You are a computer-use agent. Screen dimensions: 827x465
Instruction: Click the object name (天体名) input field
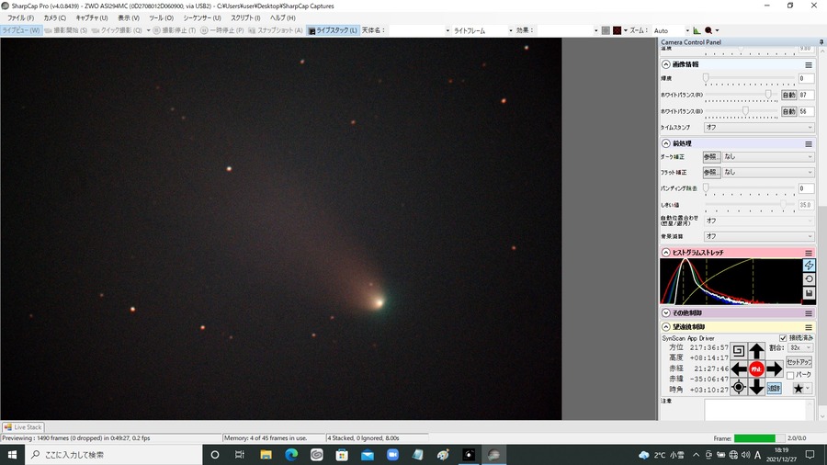(419, 30)
